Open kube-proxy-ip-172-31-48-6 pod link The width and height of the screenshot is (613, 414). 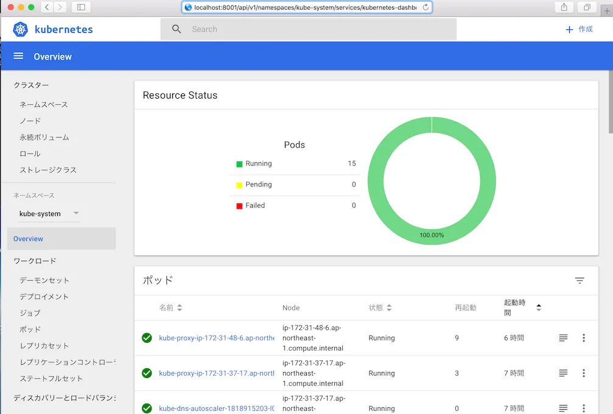(x=217, y=338)
